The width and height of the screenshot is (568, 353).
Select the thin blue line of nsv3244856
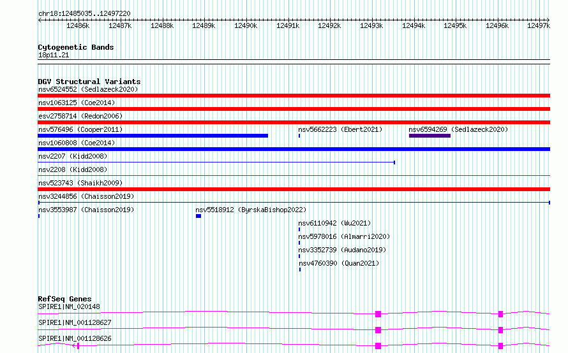point(294,203)
